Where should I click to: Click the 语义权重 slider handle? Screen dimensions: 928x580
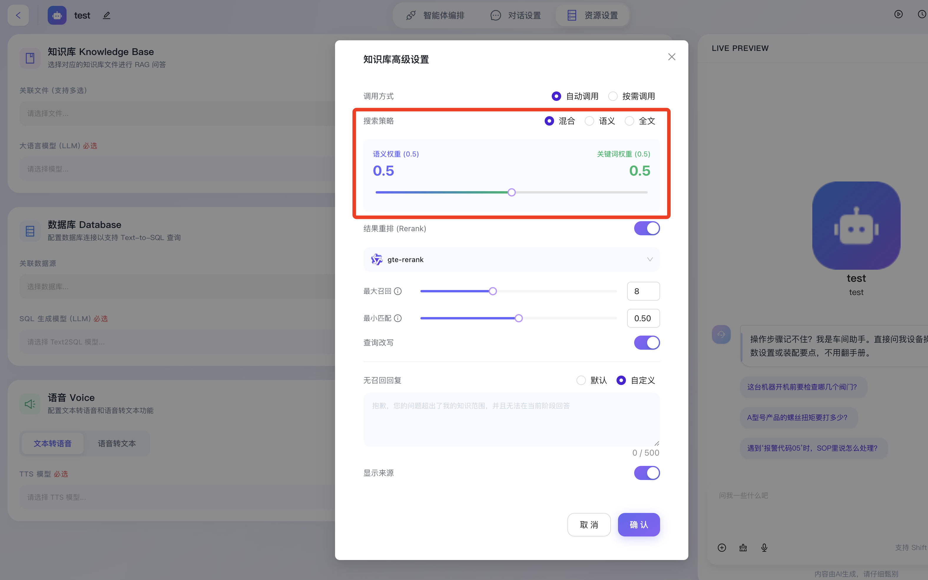point(511,192)
